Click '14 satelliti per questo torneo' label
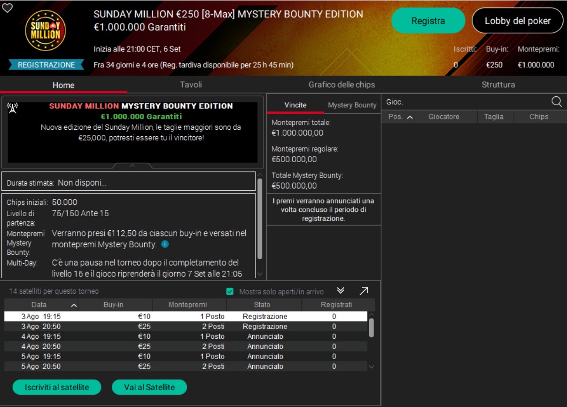 pos(54,291)
